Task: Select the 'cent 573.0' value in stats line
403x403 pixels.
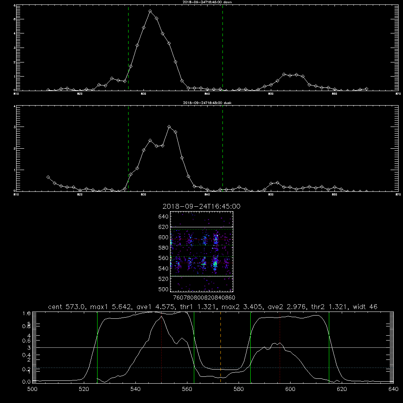Action: pos(67,307)
